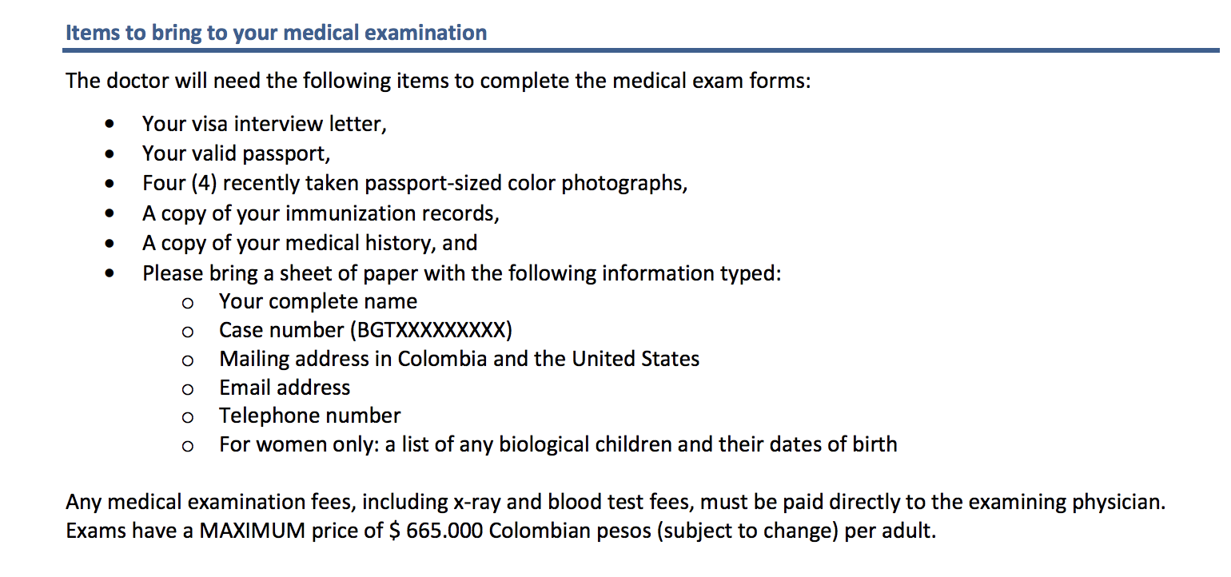Click the heading 'Items to bring to your medical examination'
Viewport: 1231px width, 577px height.
tap(276, 34)
